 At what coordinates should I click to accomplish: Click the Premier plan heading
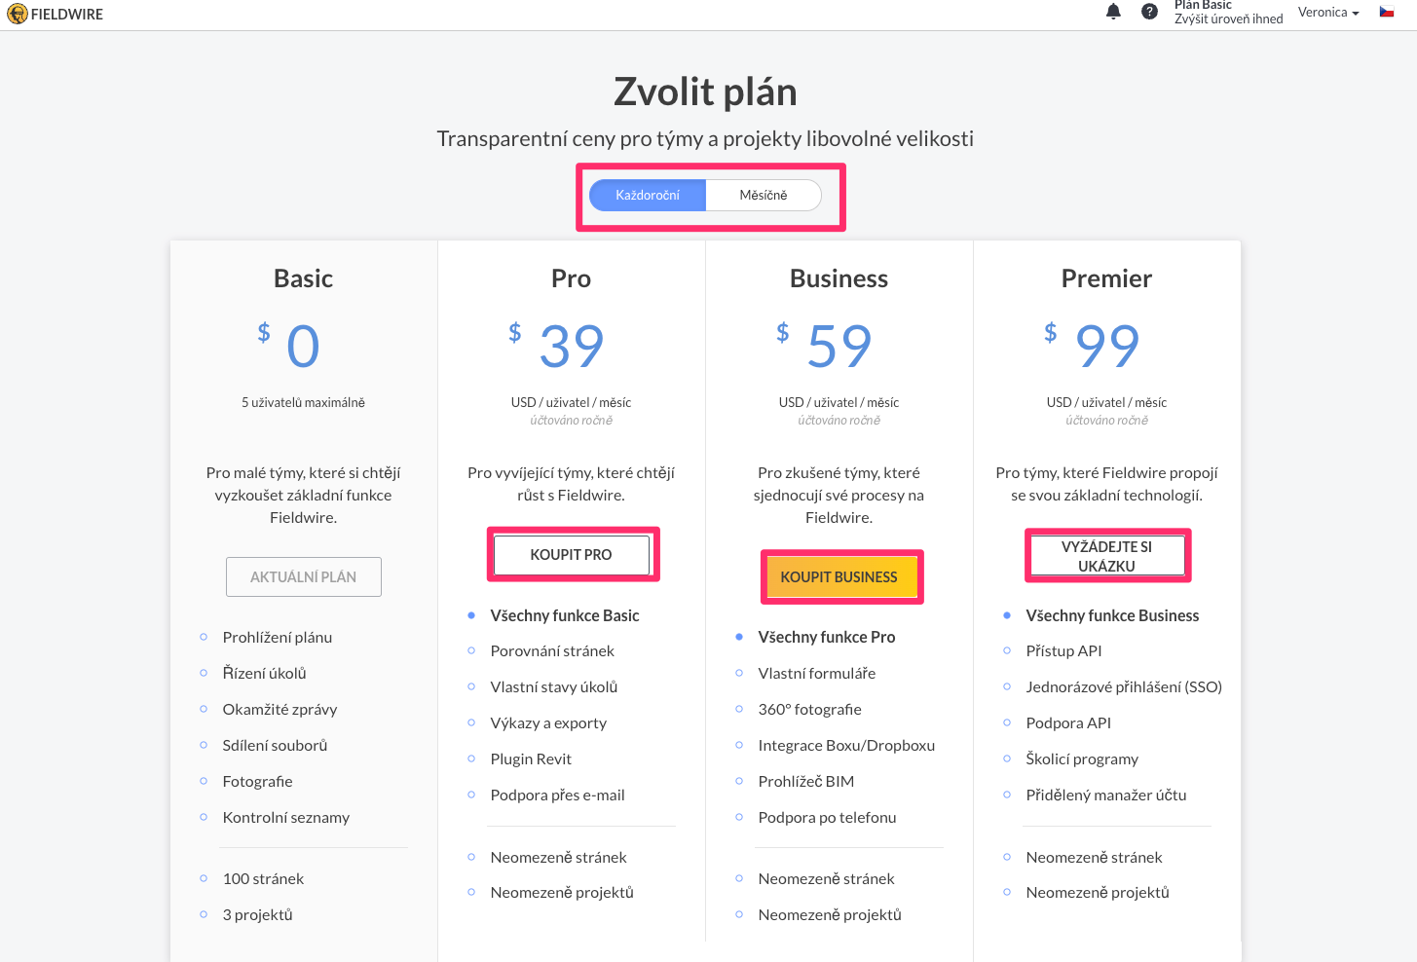[x=1107, y=278]
